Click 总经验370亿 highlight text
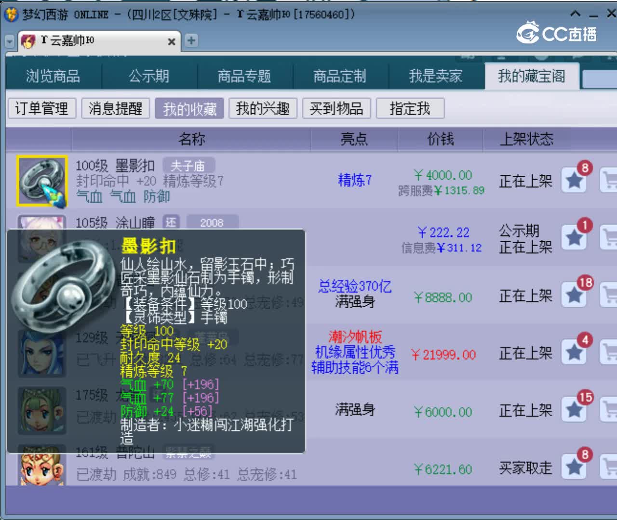This screenshot has width=617, height=520. click(x=355, y=286)
